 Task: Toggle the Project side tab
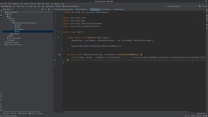(1, 12)
